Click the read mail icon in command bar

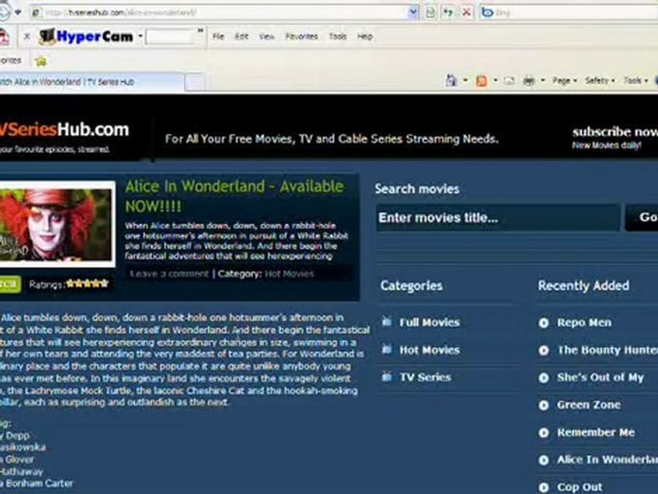[x=509, y=81]
